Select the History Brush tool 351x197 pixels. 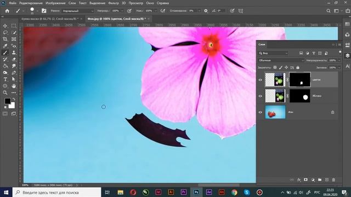[x=5, y=59]
